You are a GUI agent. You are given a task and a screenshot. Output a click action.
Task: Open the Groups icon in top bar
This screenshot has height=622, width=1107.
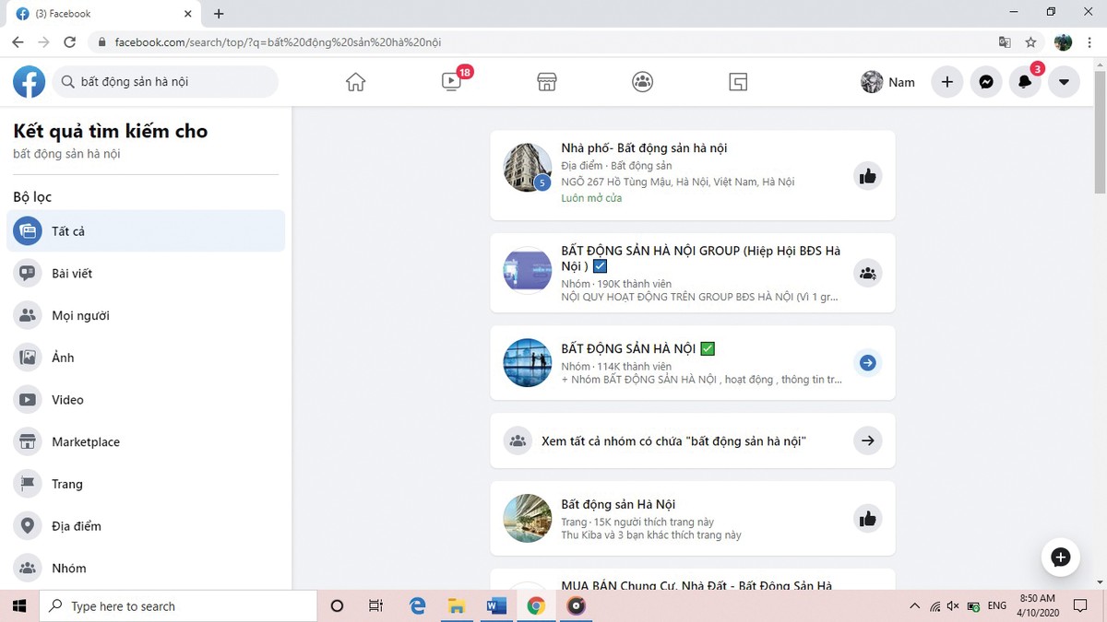(x=643, y=82)
